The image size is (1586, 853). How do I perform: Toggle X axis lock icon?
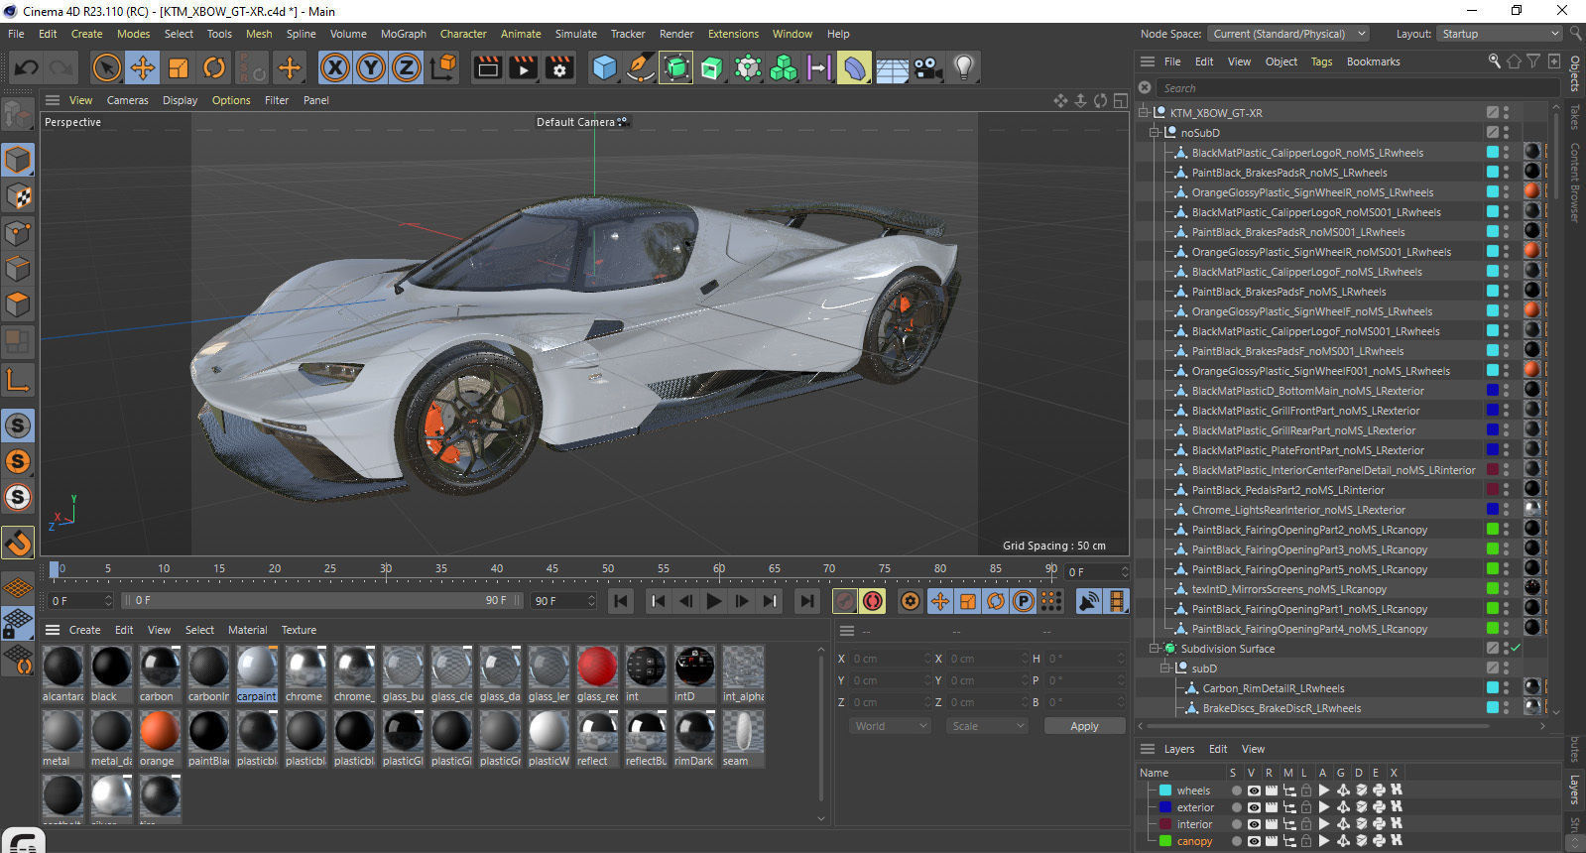pos(335,67)
